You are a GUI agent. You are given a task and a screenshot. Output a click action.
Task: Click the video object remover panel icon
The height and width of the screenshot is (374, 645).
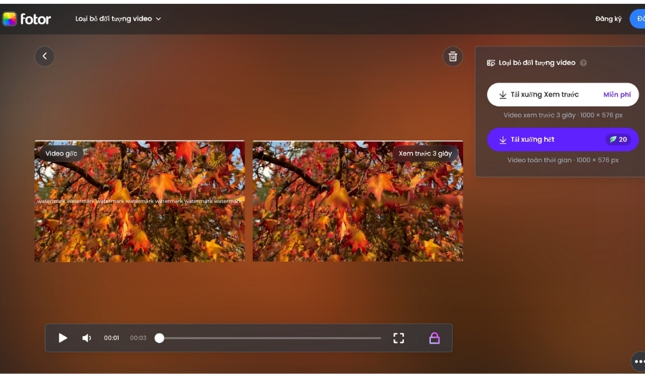491,63
